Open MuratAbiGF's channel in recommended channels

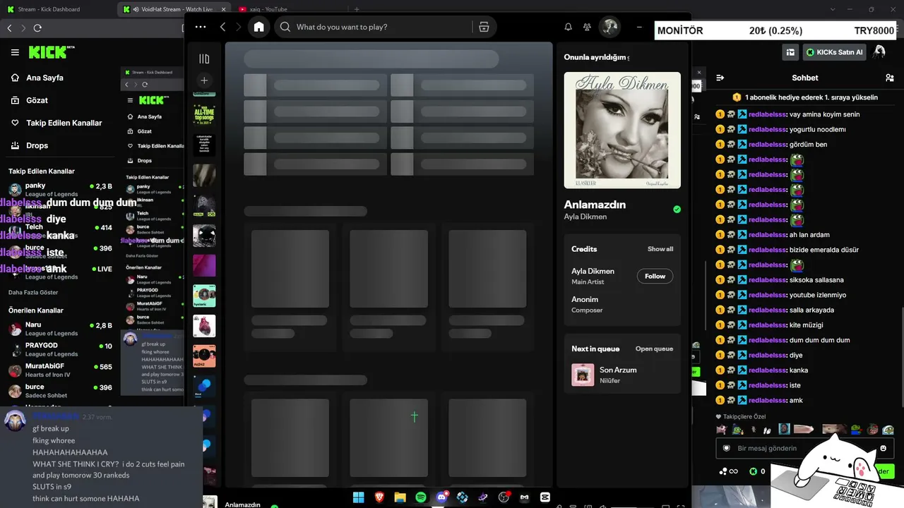pyautogui.click(x=60, y=370)
